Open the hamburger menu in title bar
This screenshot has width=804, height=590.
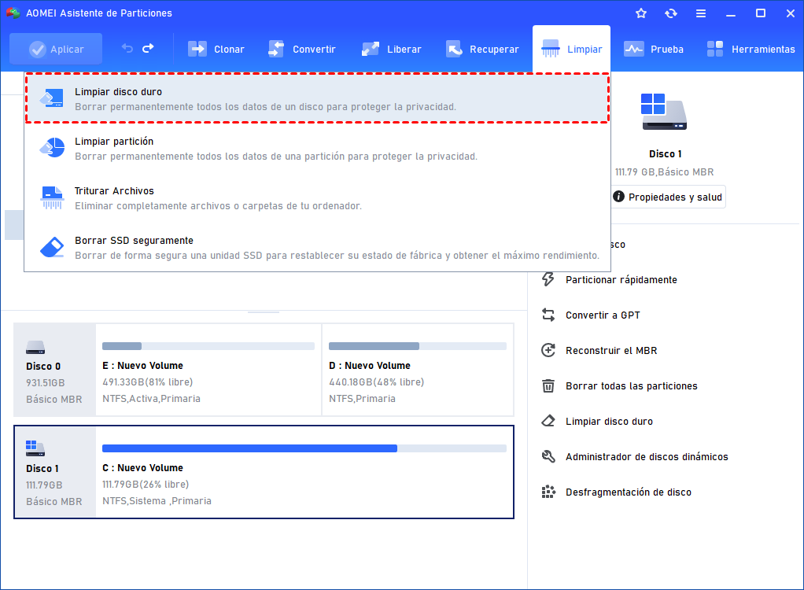pyautogui.click(x=700, y=13)
